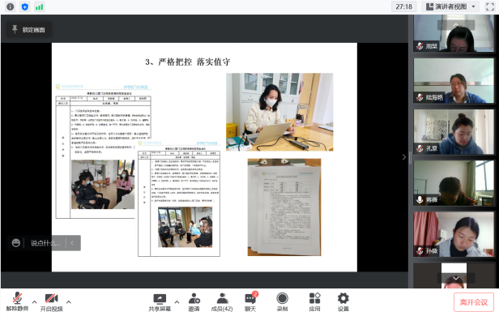Image resolution: width=499 pixels, height=316 pixels.
Task: Unmute microphone with 解除静音
Action: [x=17, y=301]
